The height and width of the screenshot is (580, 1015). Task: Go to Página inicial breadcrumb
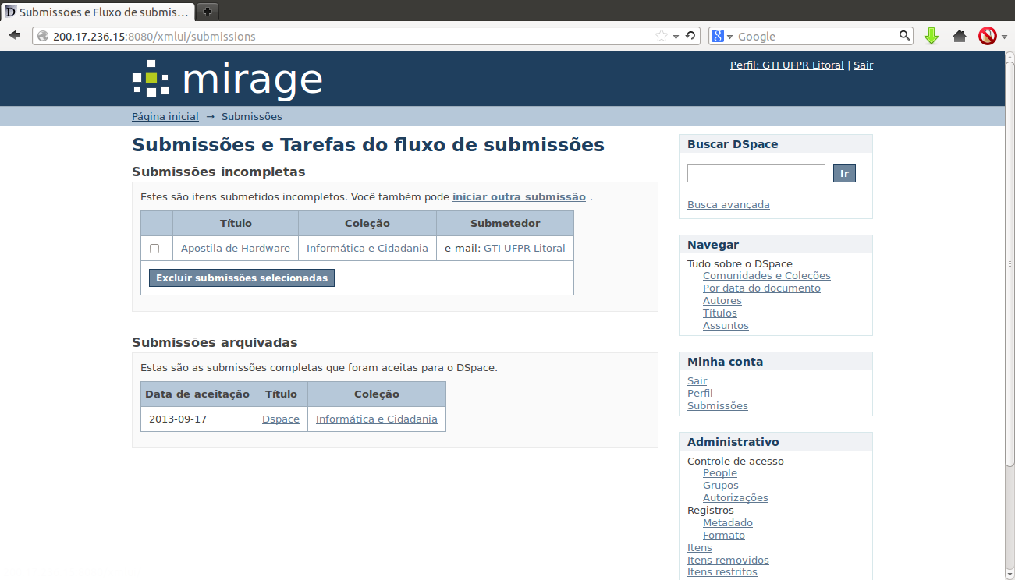coord(165,116)
